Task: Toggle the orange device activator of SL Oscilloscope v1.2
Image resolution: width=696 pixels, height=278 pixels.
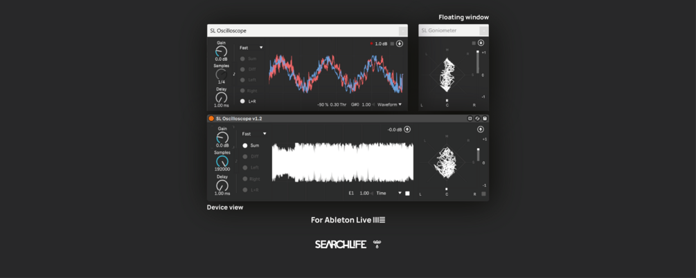Action: point(211,118)
